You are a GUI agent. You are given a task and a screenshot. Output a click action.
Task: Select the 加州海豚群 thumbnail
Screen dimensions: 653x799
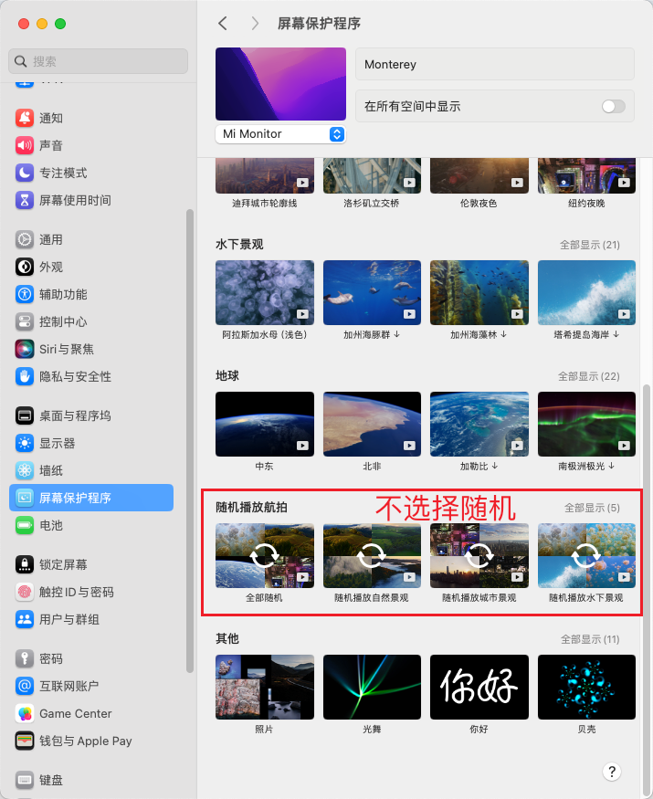tap(372, 292)
